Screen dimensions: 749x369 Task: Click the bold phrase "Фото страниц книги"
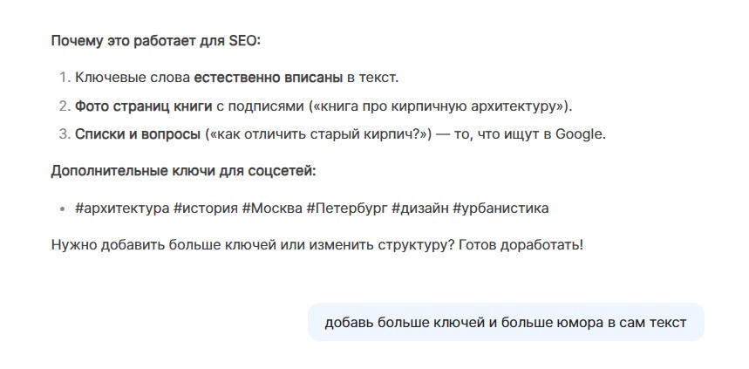(143, 106)
